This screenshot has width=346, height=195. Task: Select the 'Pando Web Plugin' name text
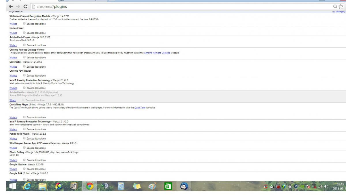coord(19,134)
